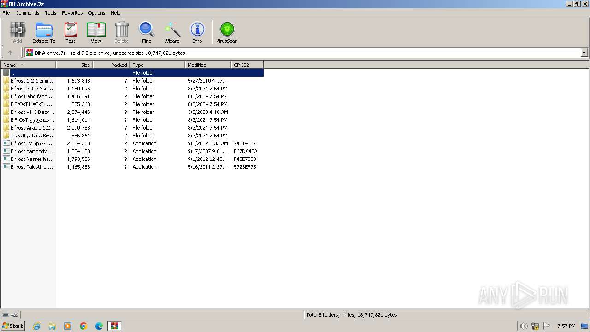The height and width of the screenshot is (332, 590).
Task: Open the Windows Start button
Action: tap(12, 326)
